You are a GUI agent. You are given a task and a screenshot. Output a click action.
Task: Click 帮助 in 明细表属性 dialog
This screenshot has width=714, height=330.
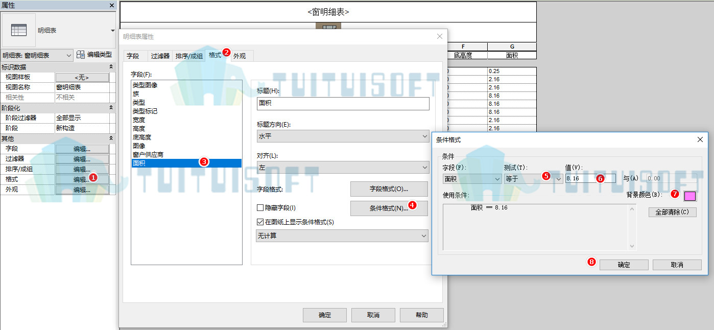421,315
